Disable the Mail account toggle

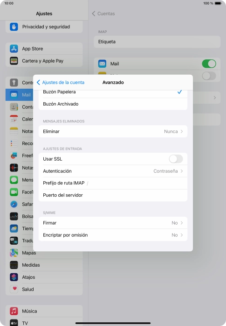click(x=209, y=64)
